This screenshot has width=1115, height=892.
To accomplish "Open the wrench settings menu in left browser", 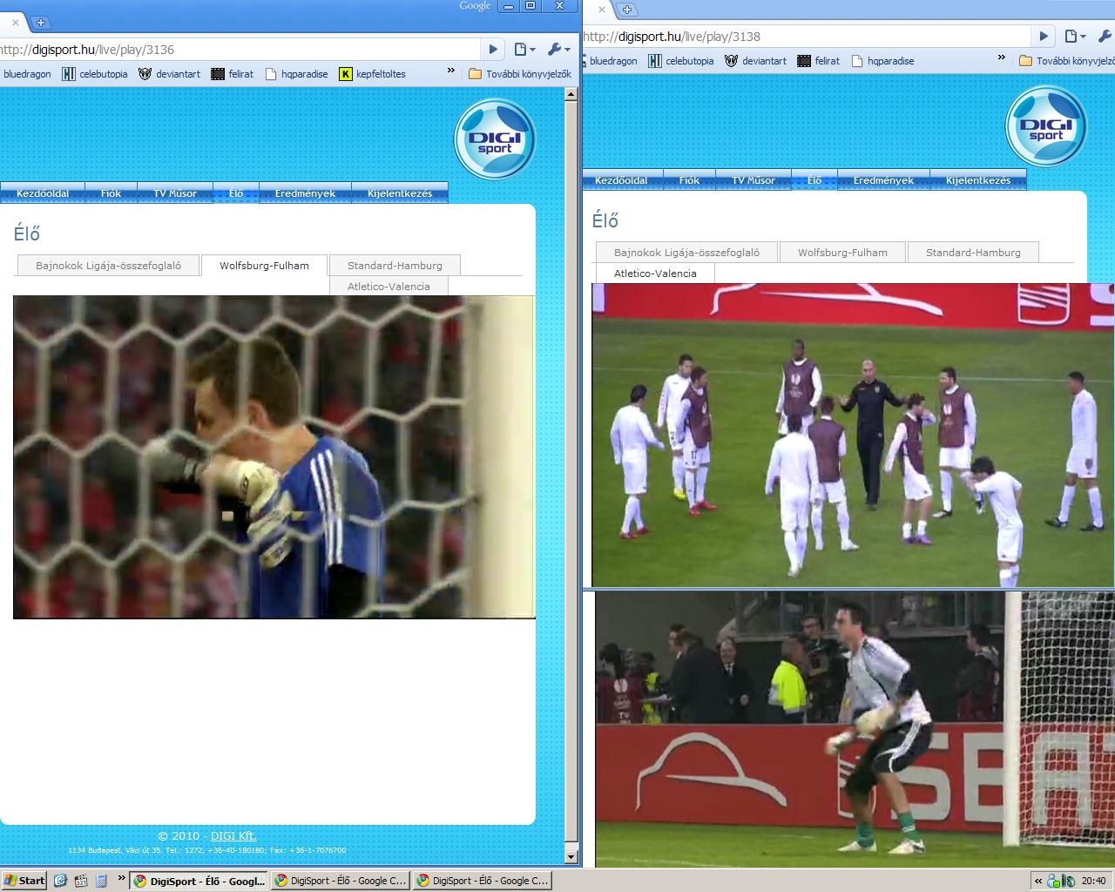I will (x=557, y=50).
